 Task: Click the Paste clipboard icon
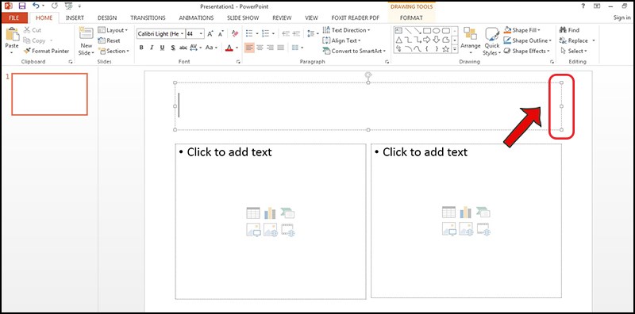12,34
